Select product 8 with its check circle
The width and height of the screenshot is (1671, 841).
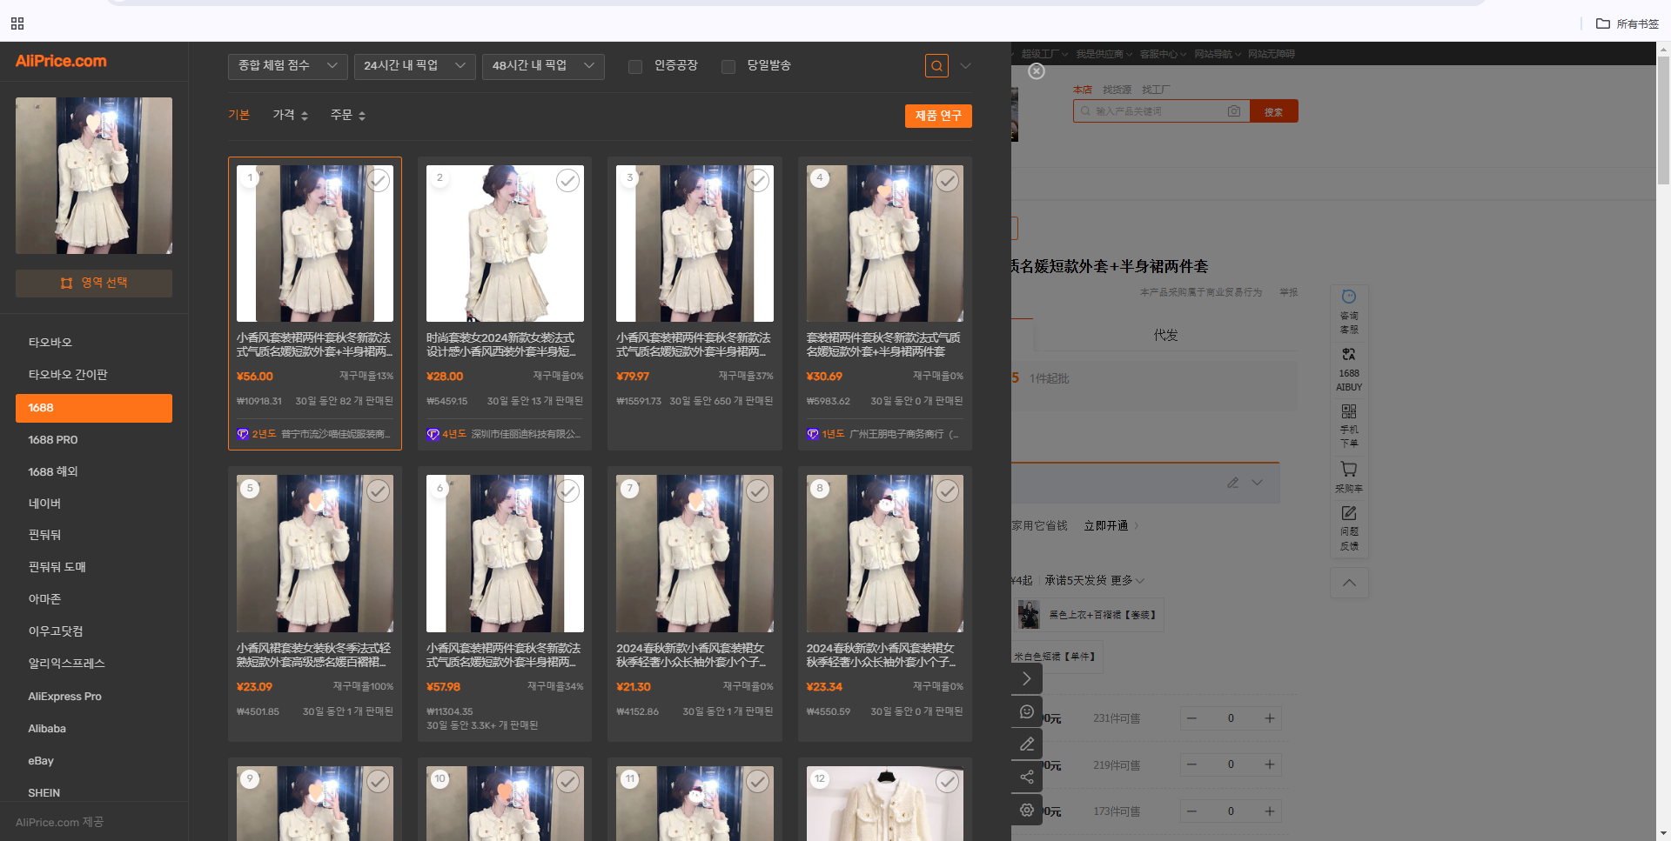coord(948,491)
